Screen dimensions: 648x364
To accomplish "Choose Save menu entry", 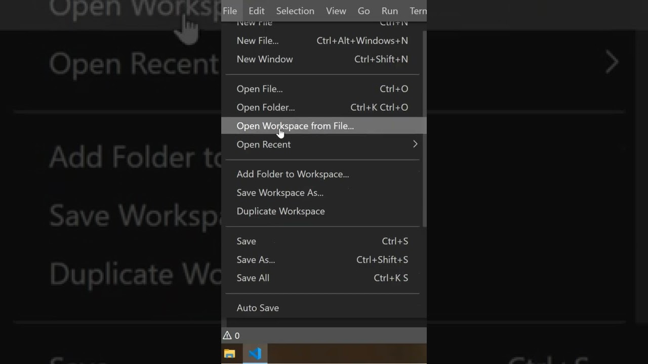I will pos(323,241).
